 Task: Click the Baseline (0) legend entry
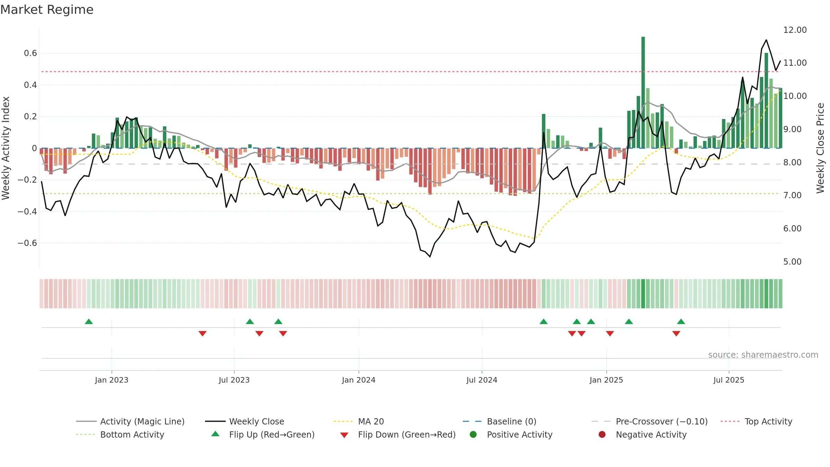click(499, 421)
